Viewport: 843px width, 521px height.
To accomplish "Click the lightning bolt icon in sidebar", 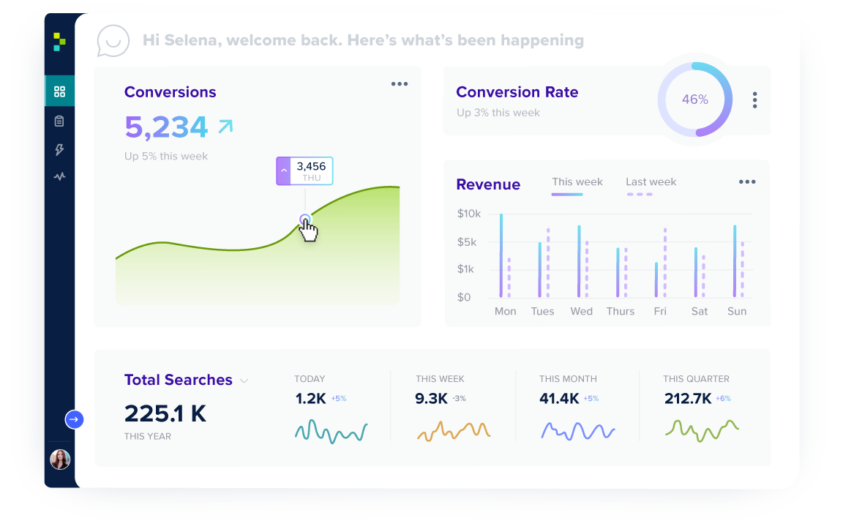I will [x=60, y=149].
